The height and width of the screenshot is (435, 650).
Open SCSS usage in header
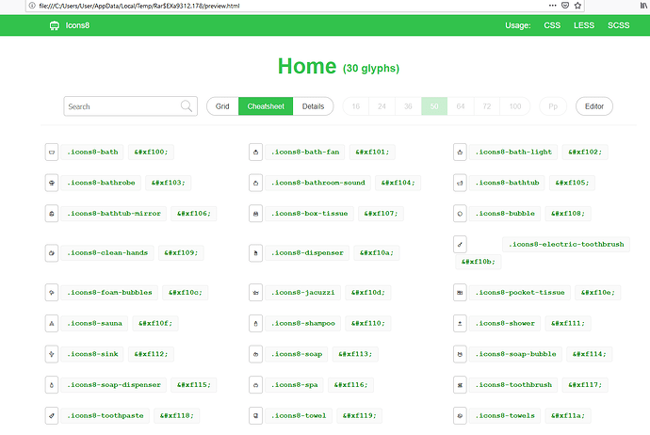pyautogui.click(x=619, y=25)
